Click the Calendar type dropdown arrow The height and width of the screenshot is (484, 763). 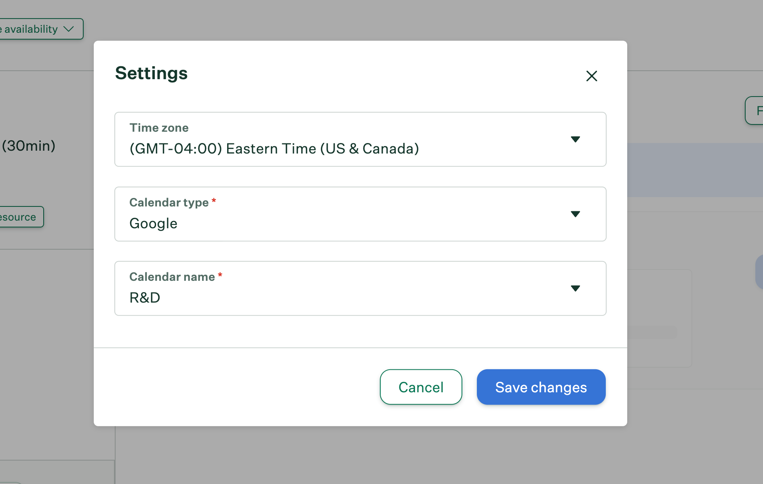575,214
